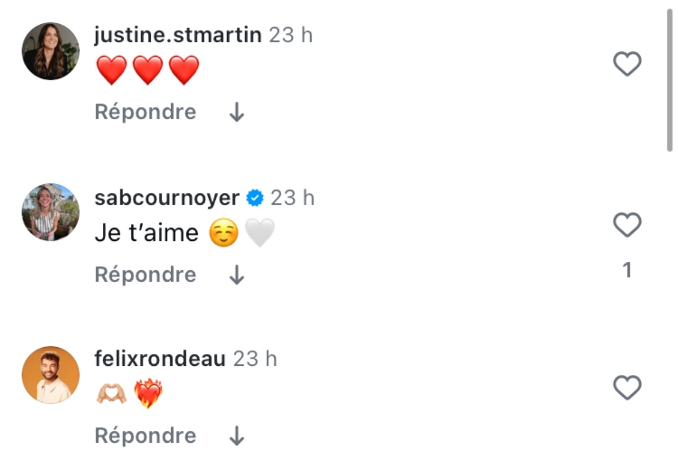Image resolution: width=678 pixels, height=454 pixels.
Task: Like justine.stmartin's heart comment
Action: (627, 64)
